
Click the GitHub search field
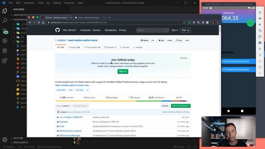click(x=153, y=30)
